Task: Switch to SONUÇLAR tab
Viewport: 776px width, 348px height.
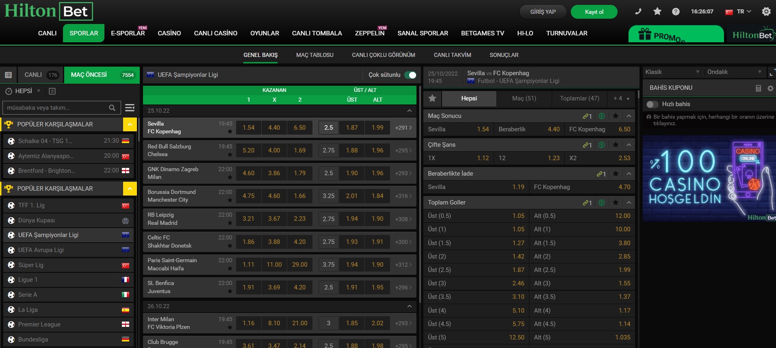Action: [504, 55]
